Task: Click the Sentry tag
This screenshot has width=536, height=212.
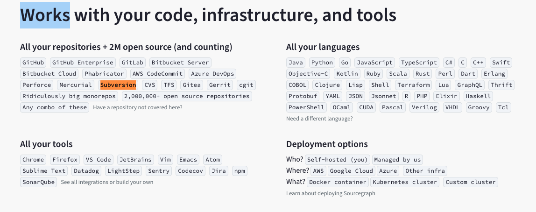Action: click(159, 170)
